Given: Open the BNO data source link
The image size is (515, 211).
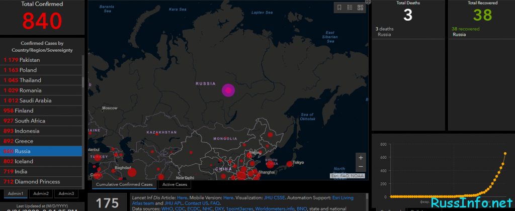Looking at the screenshot, I should pyautogui.click(x=302, y=208).
